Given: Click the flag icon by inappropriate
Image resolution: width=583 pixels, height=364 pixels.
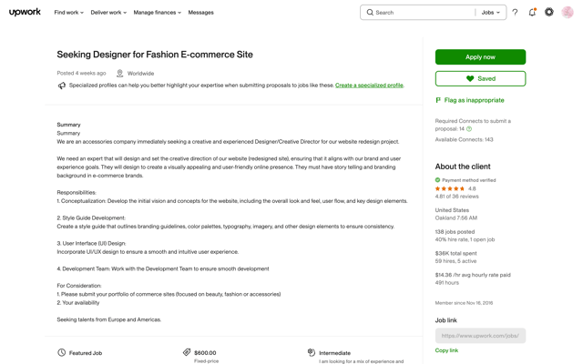Looking at the screenshot, I should 438,100.
